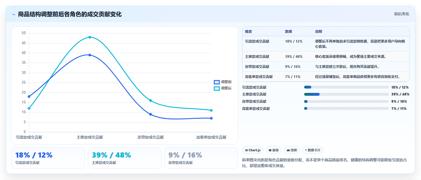Click the title 商品结构调整前后各角色的成交贡献变化

pos(70,14)
